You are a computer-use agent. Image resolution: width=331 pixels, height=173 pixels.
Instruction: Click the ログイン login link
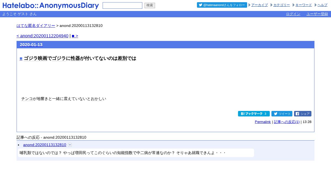pyautogui.click(x=293, y=14)
